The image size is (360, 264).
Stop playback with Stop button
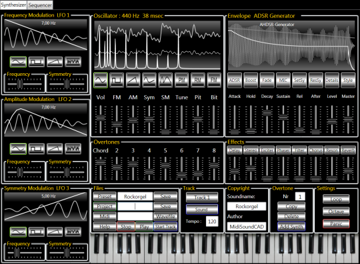click(x=126, y=227)
